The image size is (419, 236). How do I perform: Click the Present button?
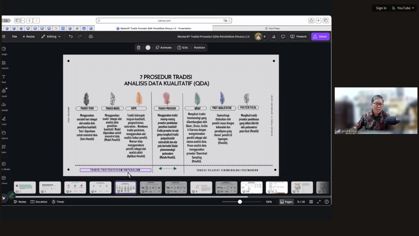[298, 36]
